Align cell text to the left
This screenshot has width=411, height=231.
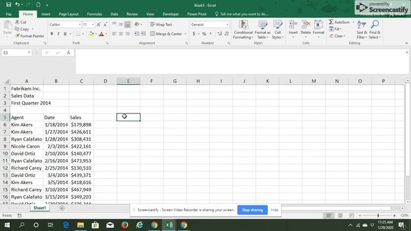tap(114, 34)
